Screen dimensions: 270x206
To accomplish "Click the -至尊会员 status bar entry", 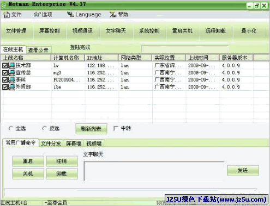I will 56,203.
